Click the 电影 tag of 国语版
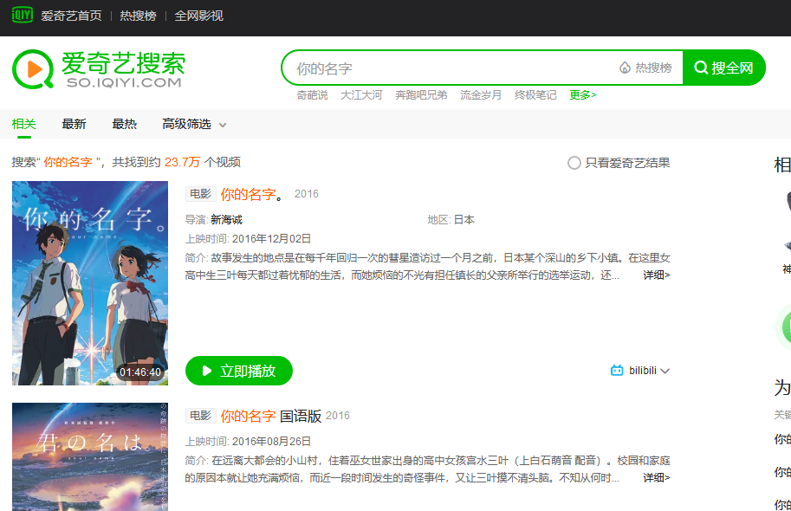 tap(201, 416)
